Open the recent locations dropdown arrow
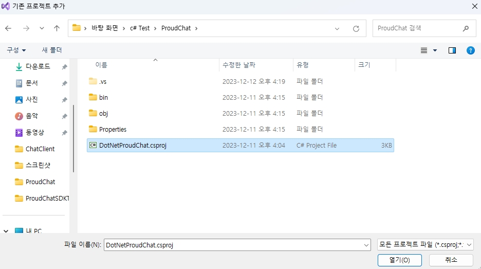Viewport: 481px width, 269px height. [42, 28]
